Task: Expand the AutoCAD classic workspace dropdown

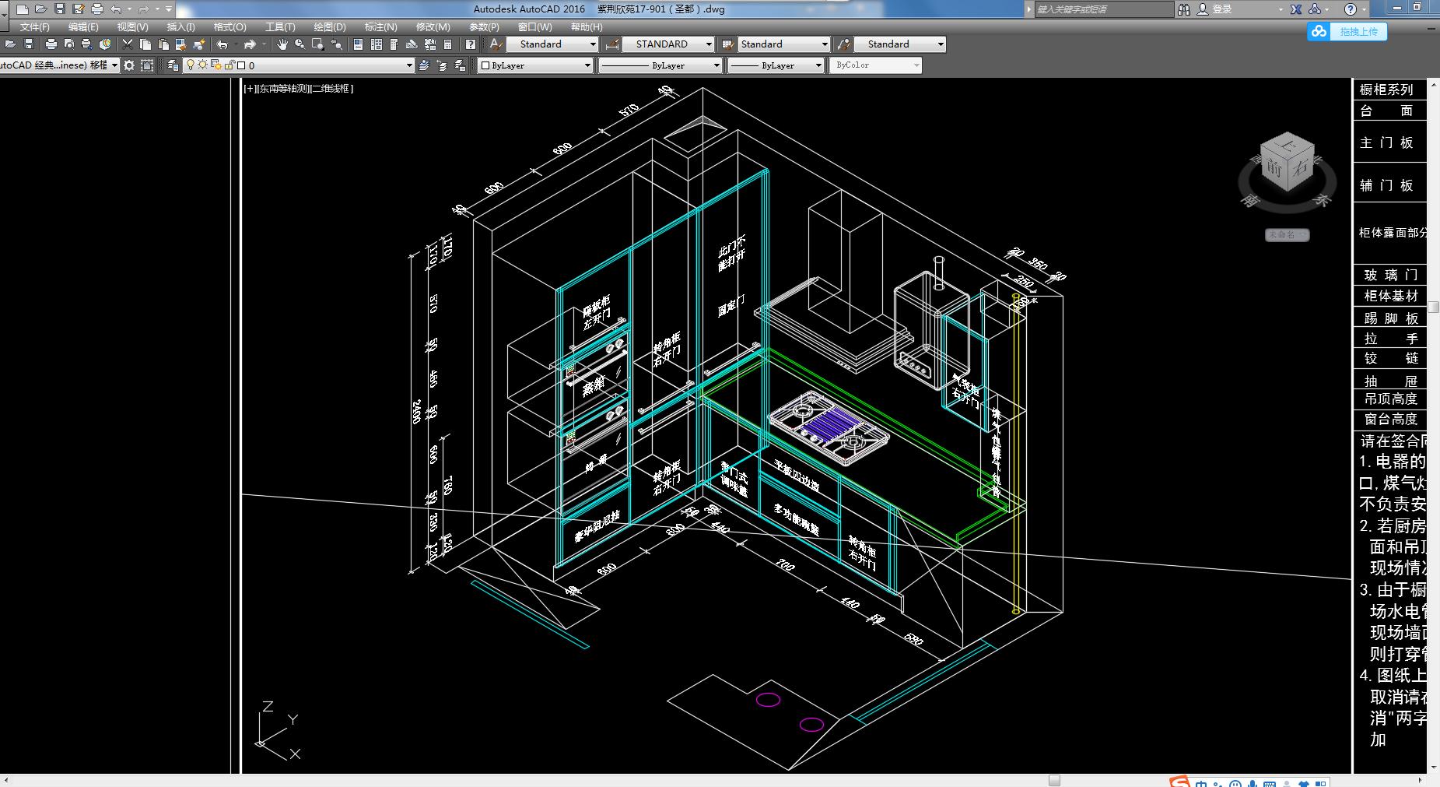Action: [x=114, y=65]
